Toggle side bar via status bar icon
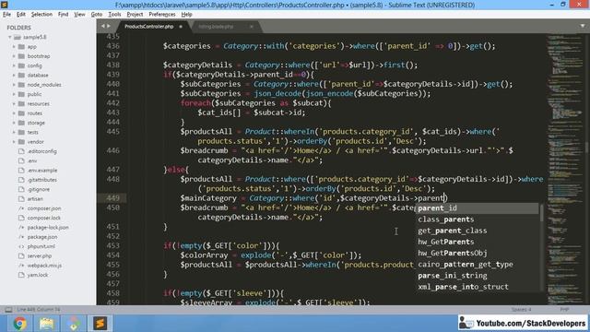The height and width of the screenshot is (332, 590). [x=8, y=310]
